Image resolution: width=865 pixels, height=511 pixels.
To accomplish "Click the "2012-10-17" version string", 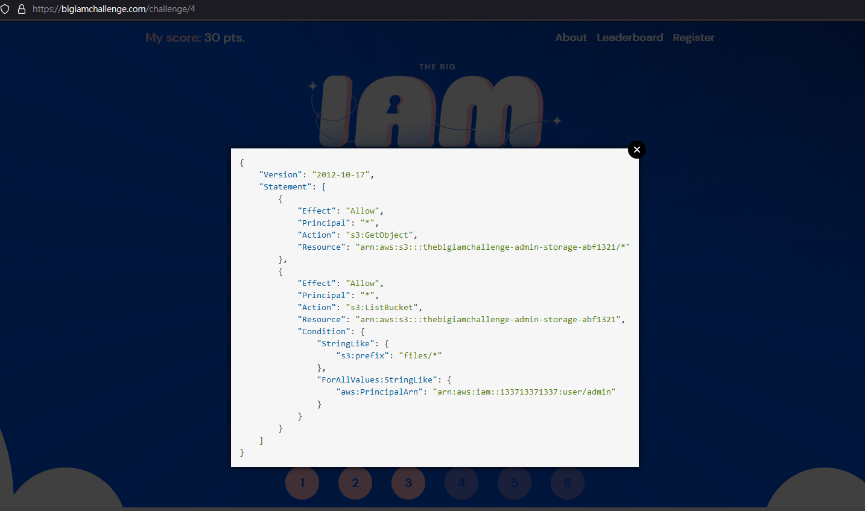I will tap(340, 175).
